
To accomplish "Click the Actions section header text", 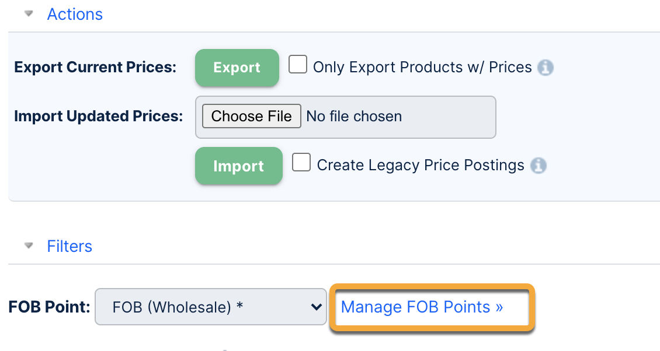I will [75, 15].
